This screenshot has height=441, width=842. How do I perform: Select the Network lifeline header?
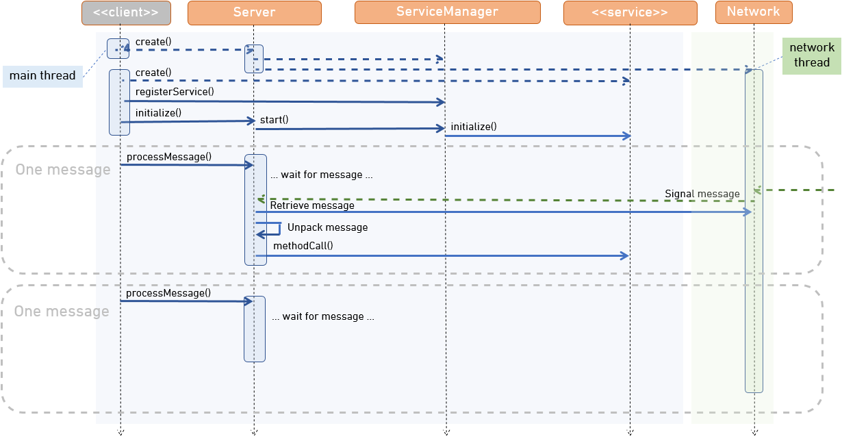(x=753, y=12)
